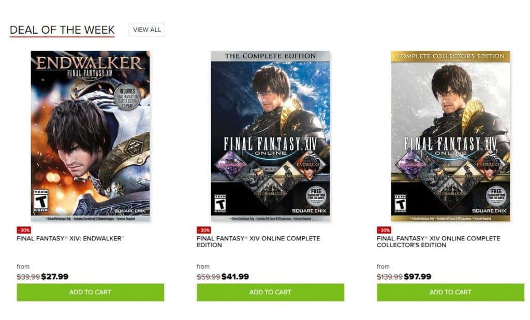Open the Complete Collector's Edition cover image
This screenshot has width=530, height=320.
pos(451,136)
